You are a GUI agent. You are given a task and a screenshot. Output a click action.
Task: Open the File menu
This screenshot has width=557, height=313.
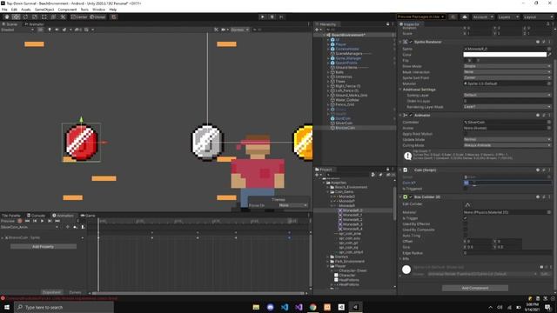4,10
